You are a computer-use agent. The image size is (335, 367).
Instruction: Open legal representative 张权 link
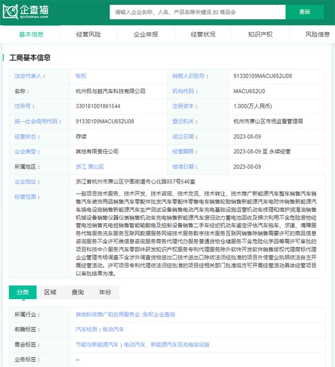tap(81, 76)
